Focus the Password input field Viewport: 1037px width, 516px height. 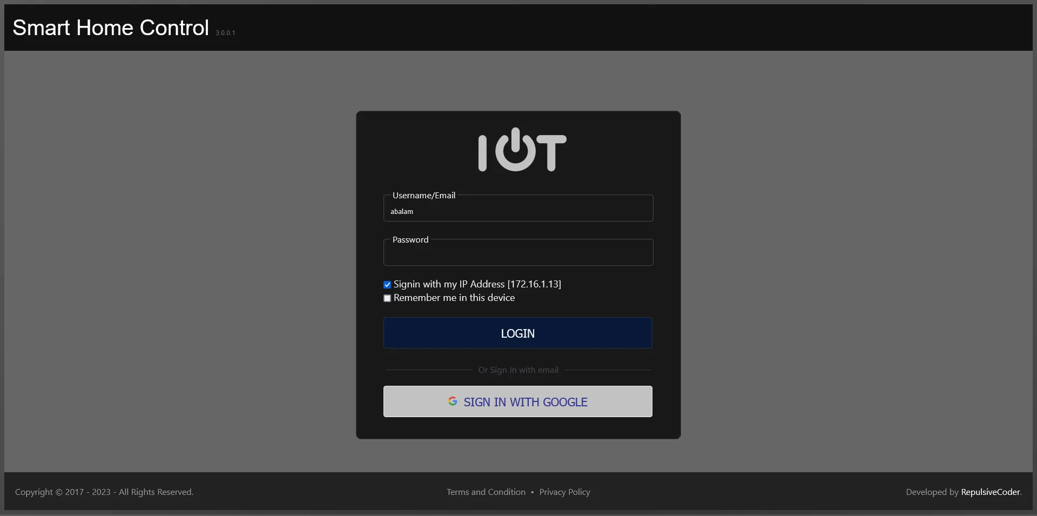[518, 255]
